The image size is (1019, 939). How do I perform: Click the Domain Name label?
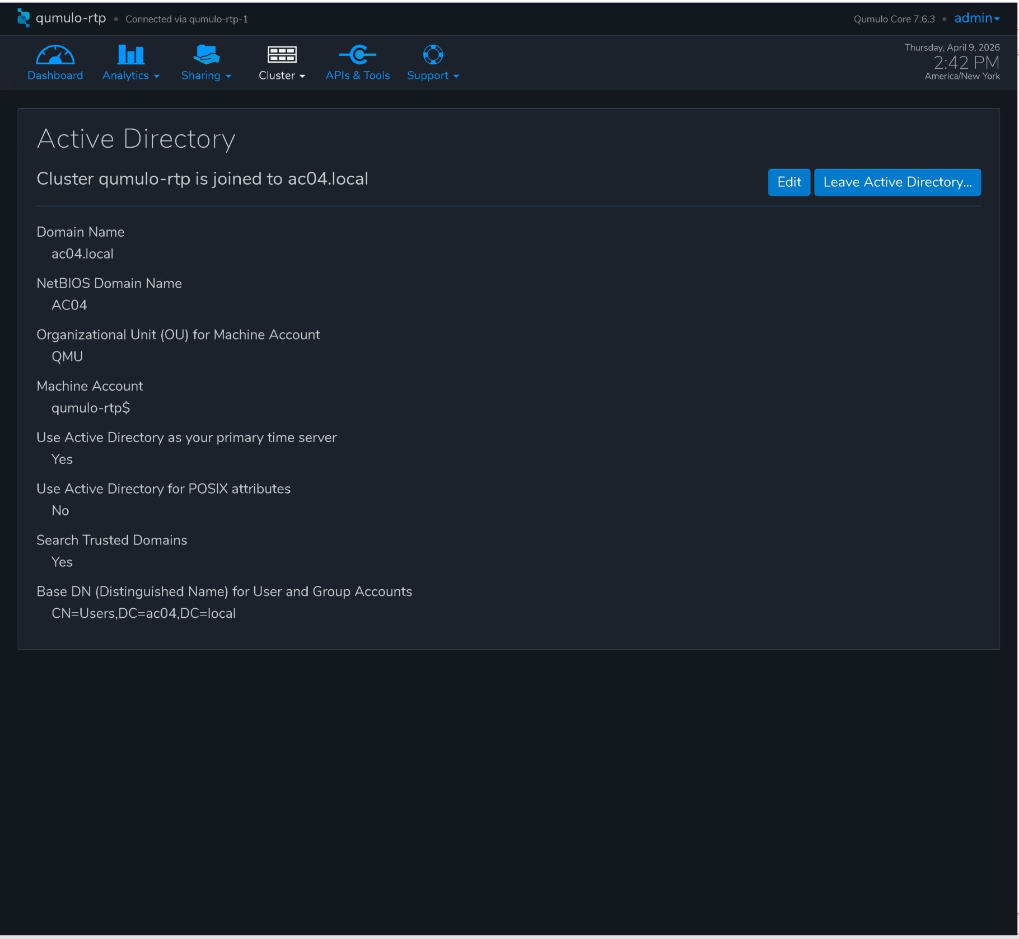(x=81, y=232)
